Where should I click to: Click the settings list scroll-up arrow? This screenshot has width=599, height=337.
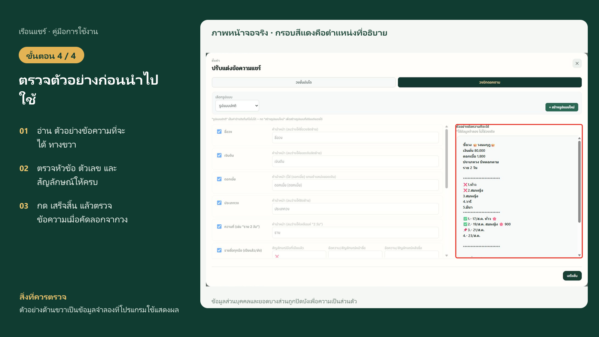[446, 127]
